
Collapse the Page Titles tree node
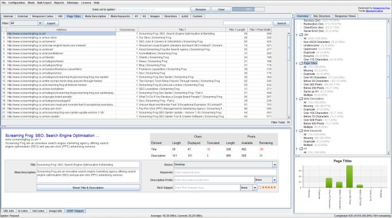tap(297, 64)
